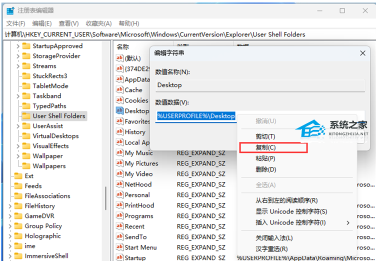The width and height of the screenshot is (376, 261).
Task: Click the StuckRects3 folder icon
Action: pyautogui.click(x=26, y=76)
